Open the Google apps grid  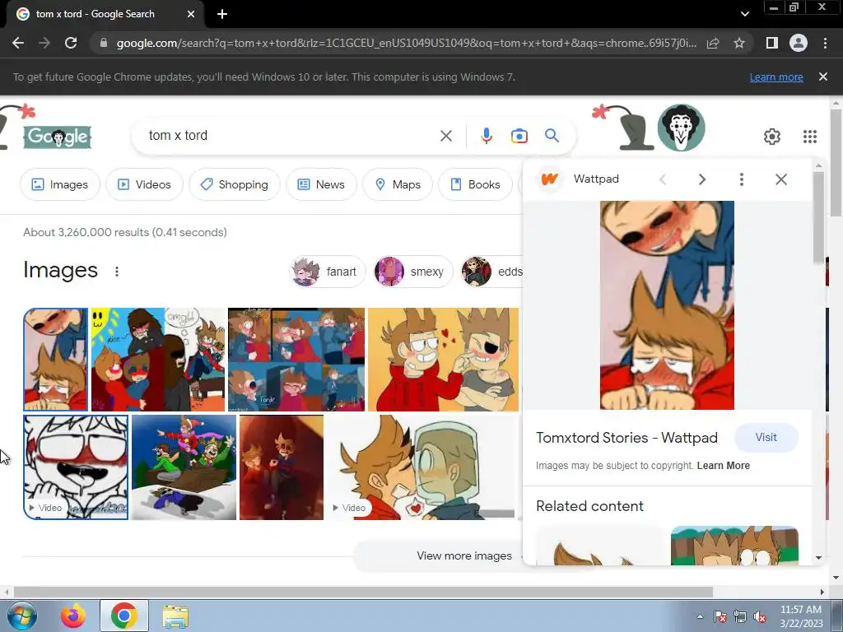coord(810,137)
